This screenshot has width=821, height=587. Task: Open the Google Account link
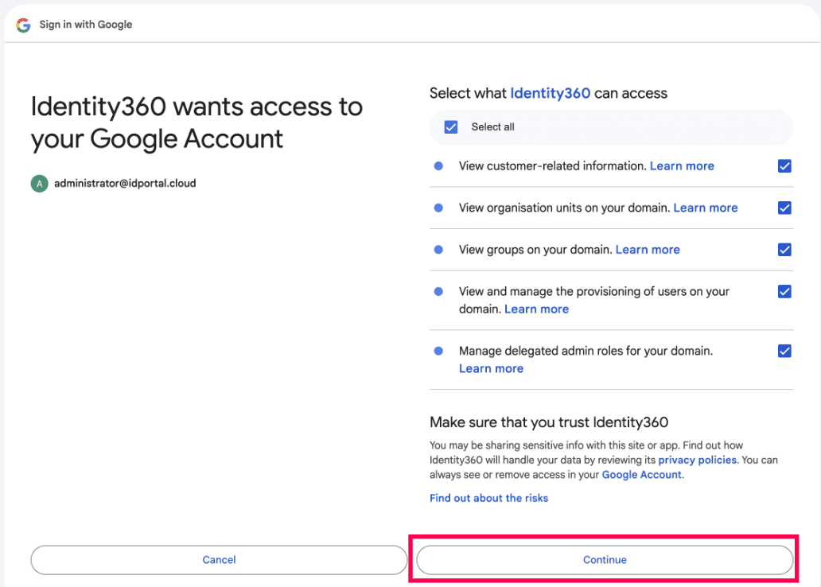(641, 475)
